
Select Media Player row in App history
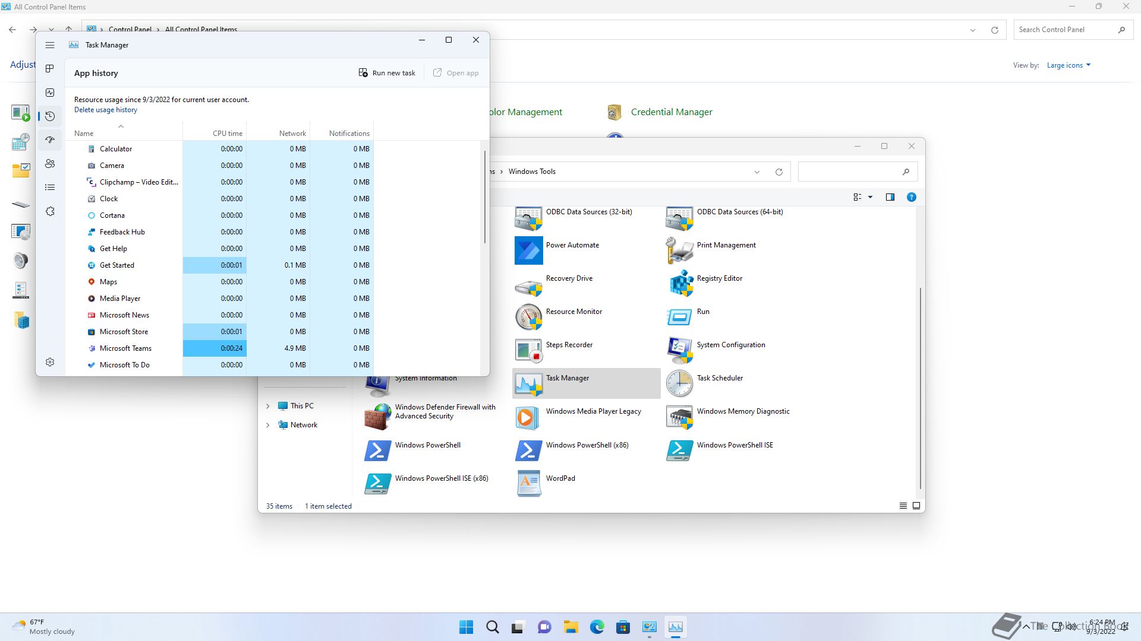(219, 299)
